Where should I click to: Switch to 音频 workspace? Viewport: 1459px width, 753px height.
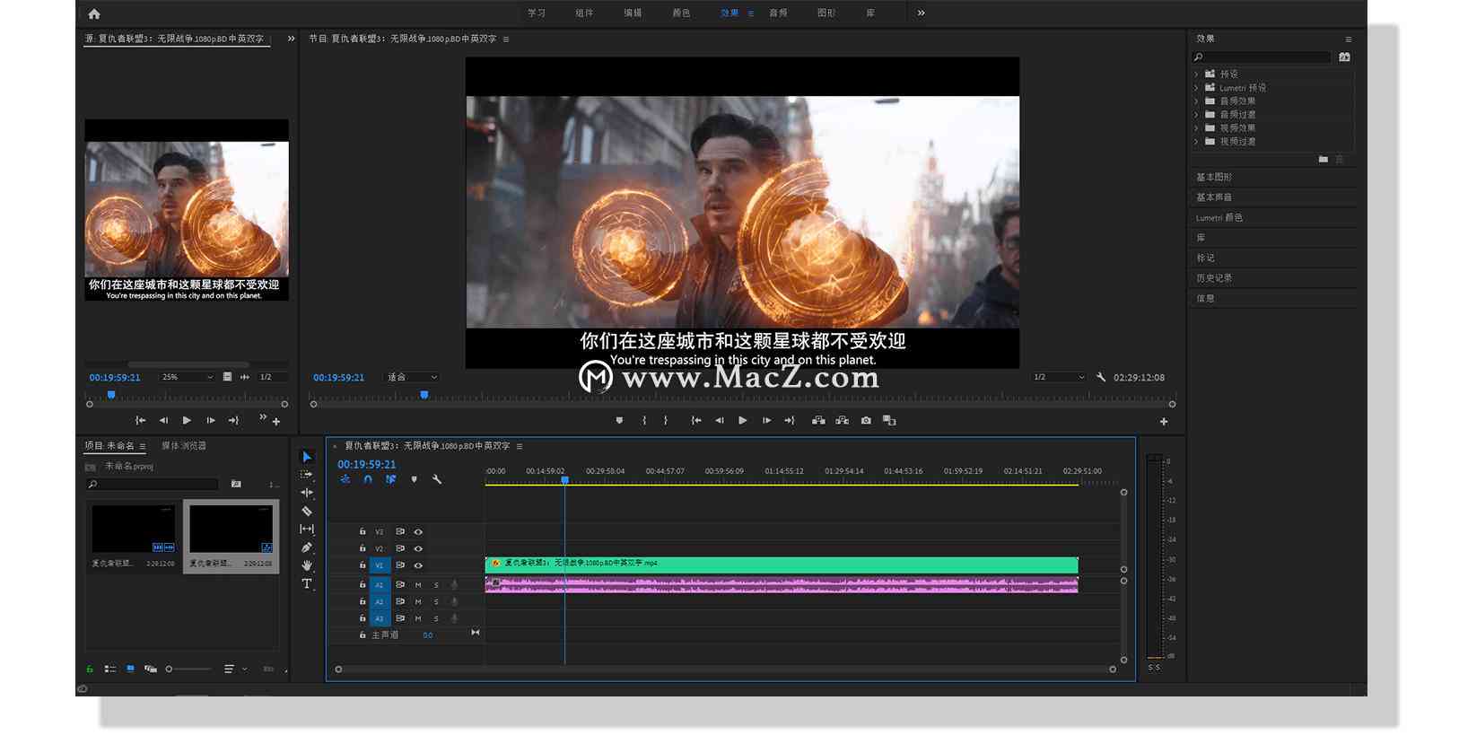coord(778,13)
